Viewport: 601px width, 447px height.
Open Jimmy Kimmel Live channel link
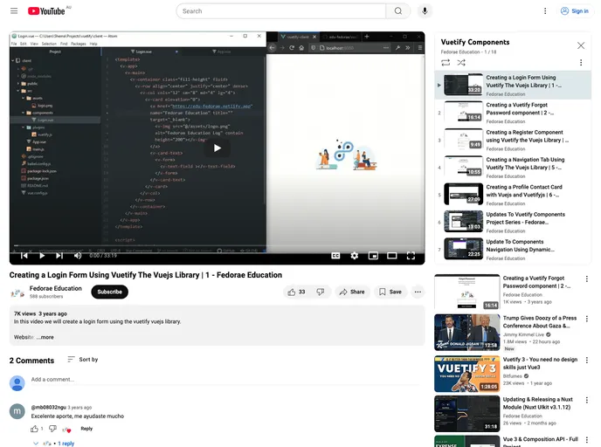point(523,334)
